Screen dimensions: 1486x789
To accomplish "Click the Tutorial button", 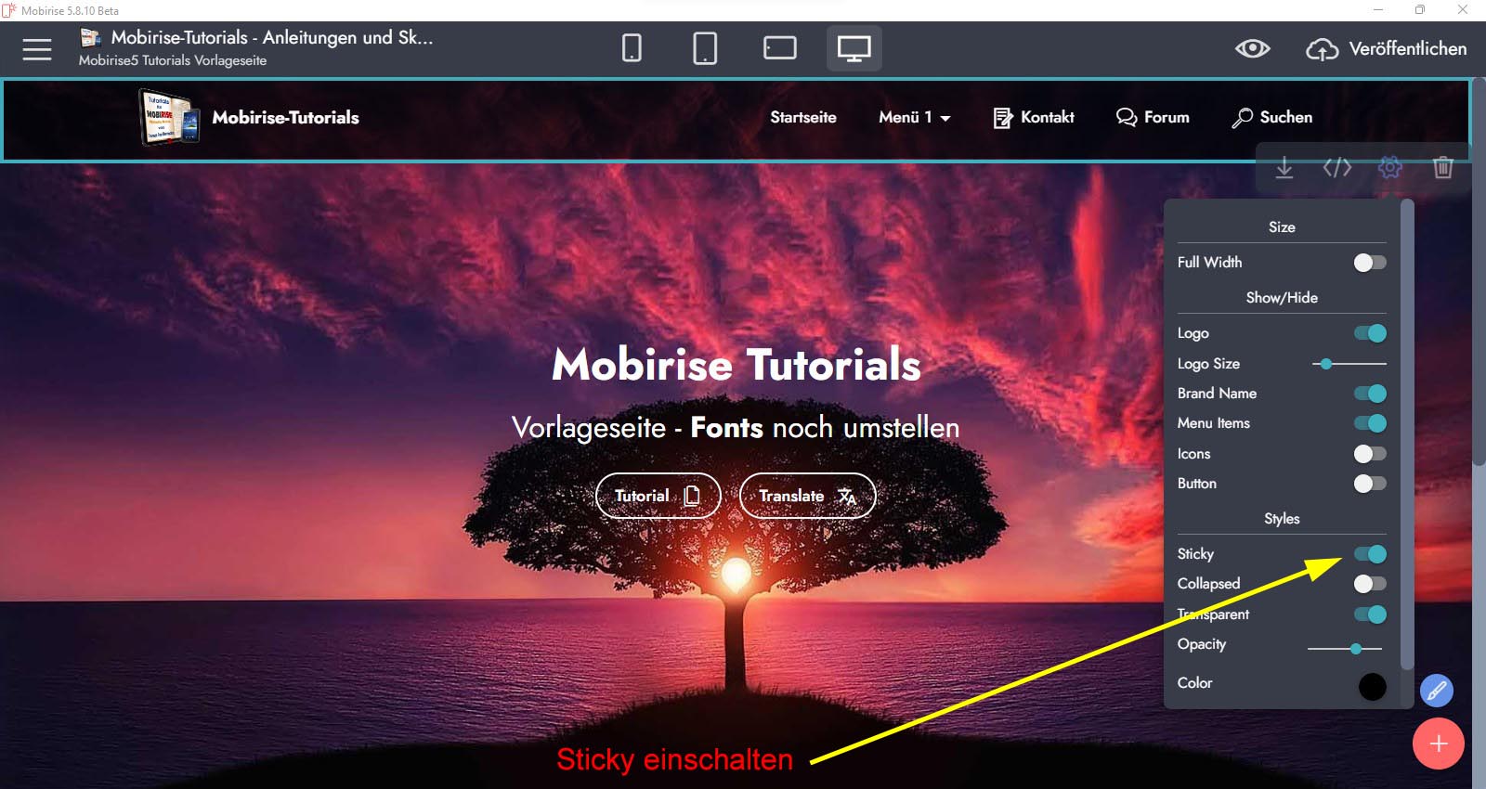I will (x=658, y=496).
